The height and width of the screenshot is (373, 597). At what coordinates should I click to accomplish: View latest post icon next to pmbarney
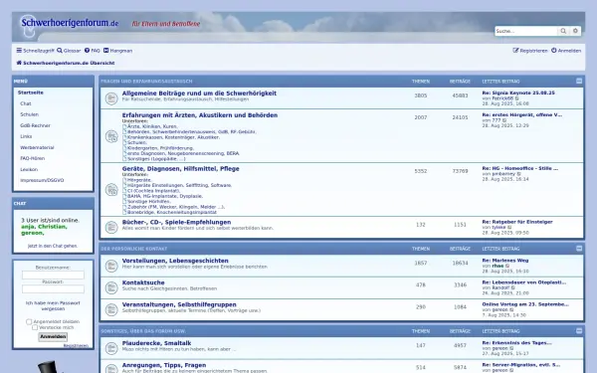click(518, 174)
